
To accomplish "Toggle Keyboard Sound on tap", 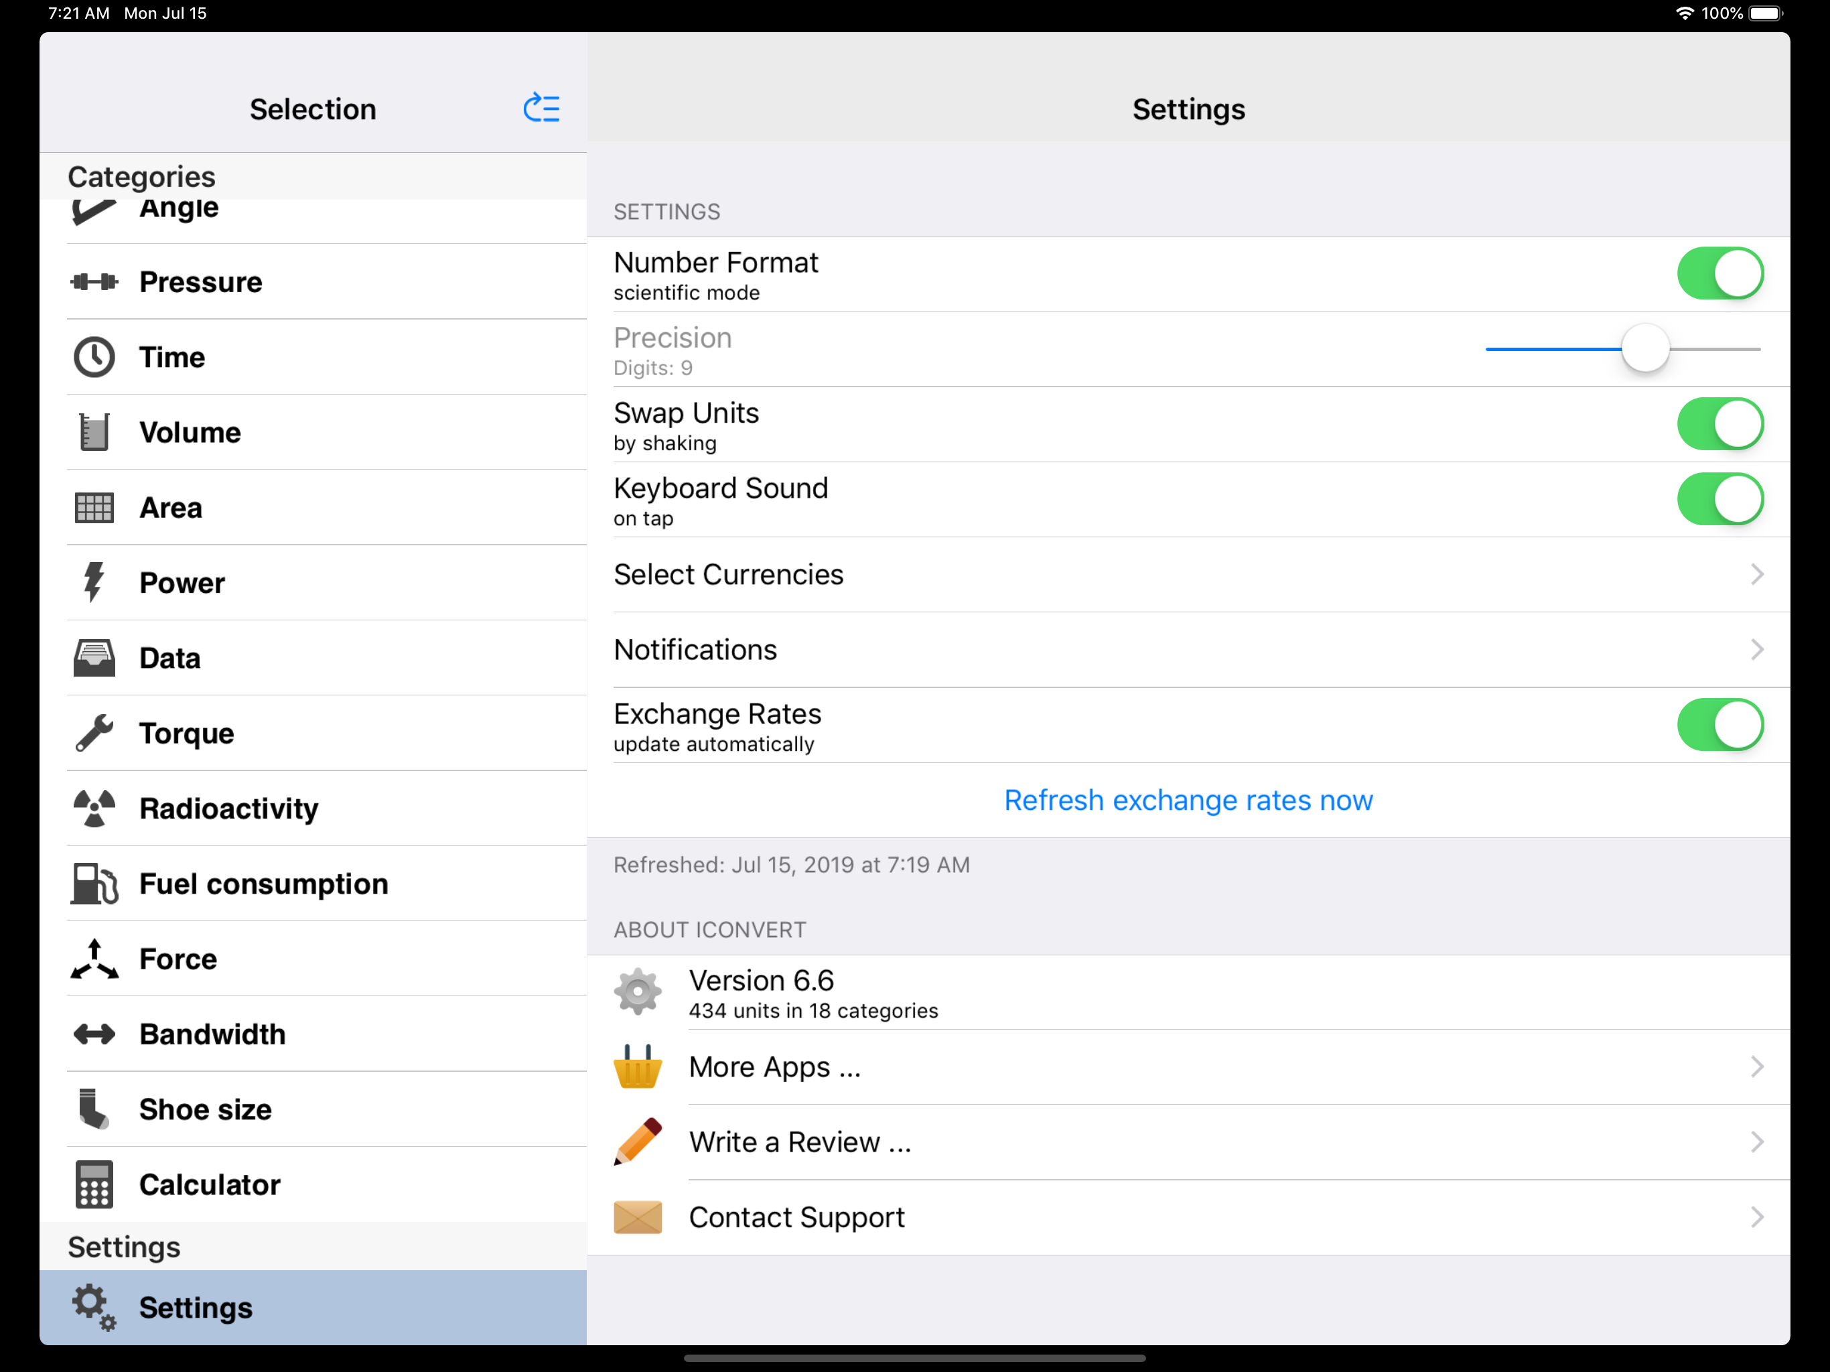I will (1719, 500).
